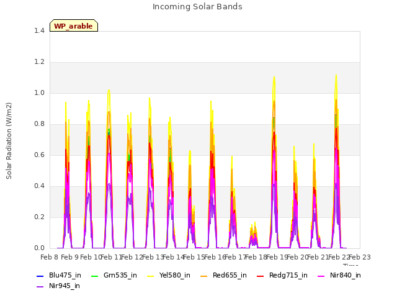Click the Yel580_in legend entry
This screenshot has height=298, width=397.
pos(169,275)
